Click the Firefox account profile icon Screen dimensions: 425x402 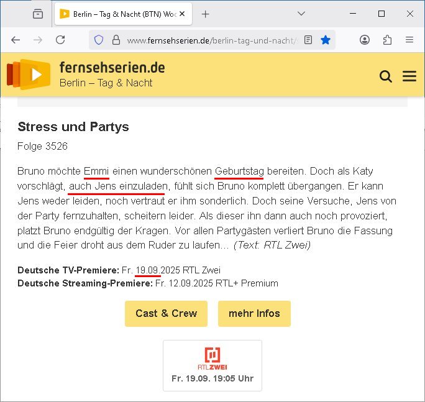(x=365, y=40)
